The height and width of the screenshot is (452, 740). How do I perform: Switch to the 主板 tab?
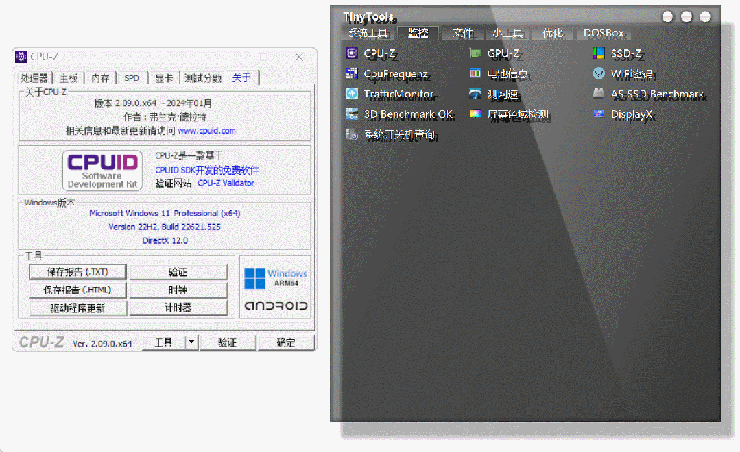coord(69,78)
